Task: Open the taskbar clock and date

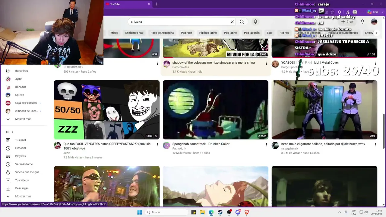Action: (377, 212)
